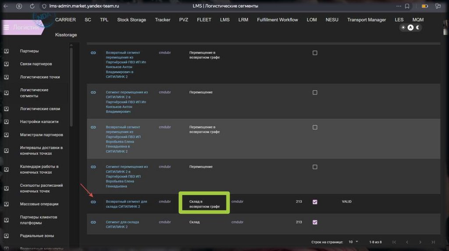449x251 pixels.
Task: Open the SC tab
Action: point(88,20)
